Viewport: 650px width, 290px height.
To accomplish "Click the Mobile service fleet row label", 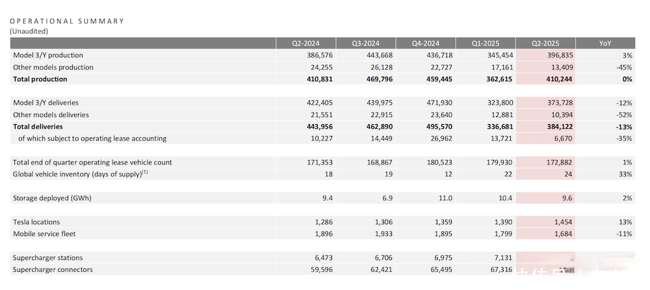I will (44, 234).
